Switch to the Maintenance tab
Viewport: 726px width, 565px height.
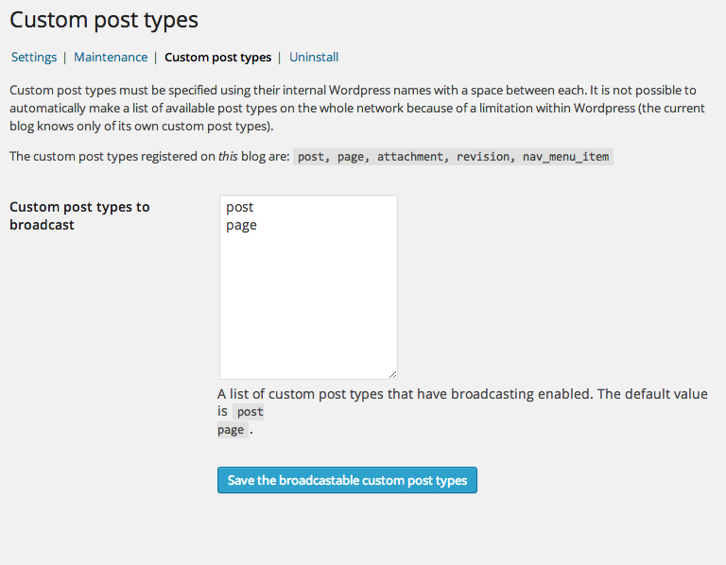[x=111, y=57]
